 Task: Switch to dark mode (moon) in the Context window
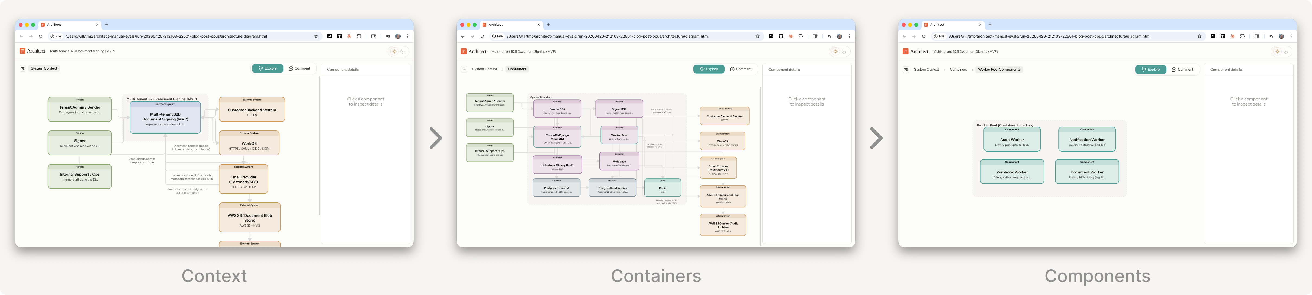pos(403,51)
